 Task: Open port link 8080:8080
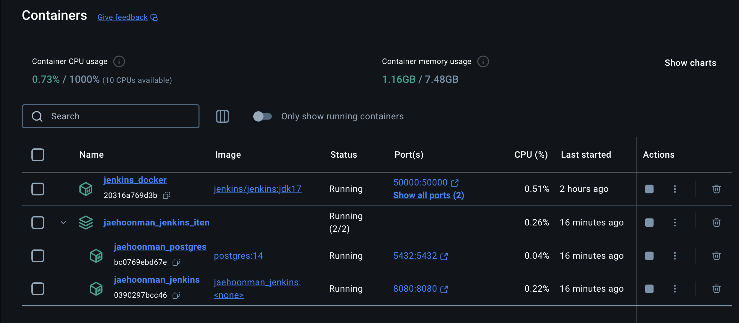(415, 289)
